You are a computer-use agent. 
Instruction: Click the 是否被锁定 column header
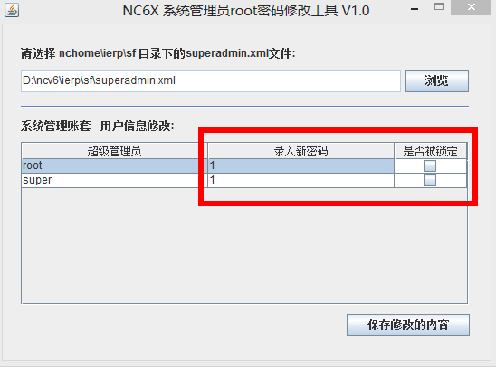point(431,151)
